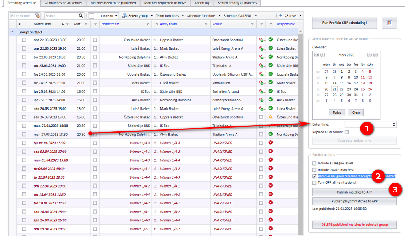Click the search magnifier icon
This screenshot has width=405, height=236.
(81, 16)
